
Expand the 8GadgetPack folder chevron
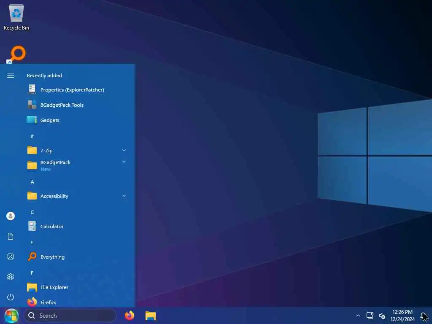pyautogui.click(x=124, y=162)
